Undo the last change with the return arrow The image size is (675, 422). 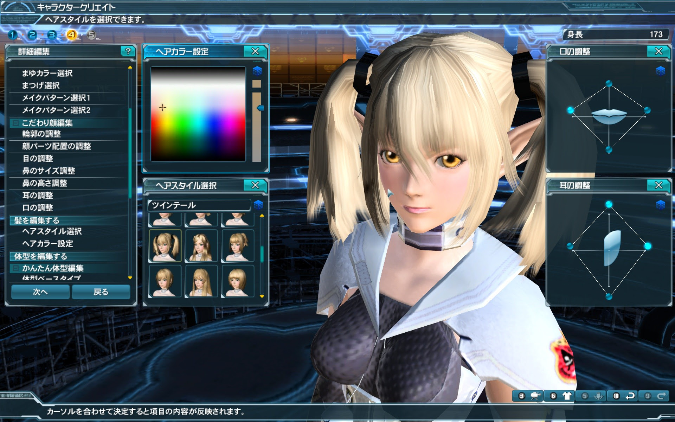click(630, 396)
